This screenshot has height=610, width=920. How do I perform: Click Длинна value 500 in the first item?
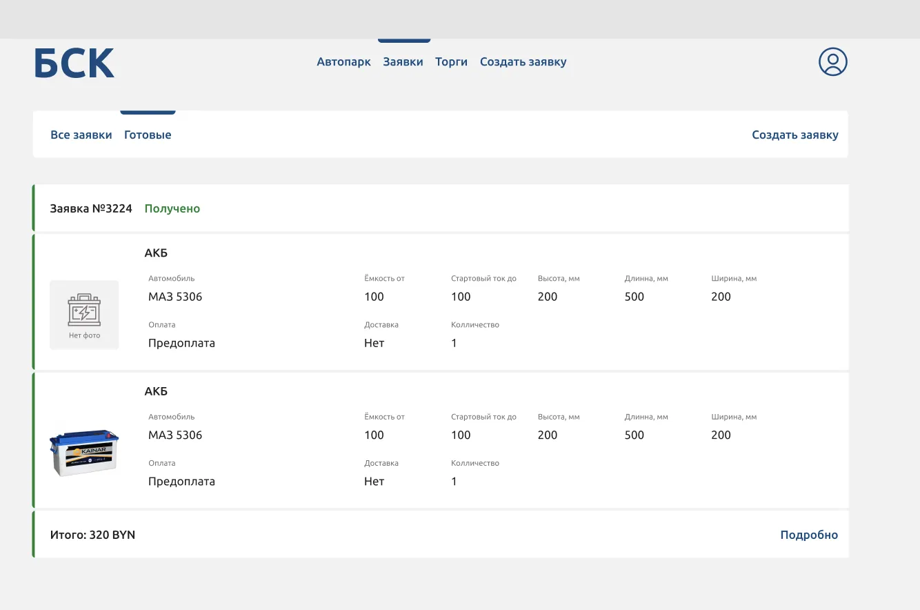(634, 297)
